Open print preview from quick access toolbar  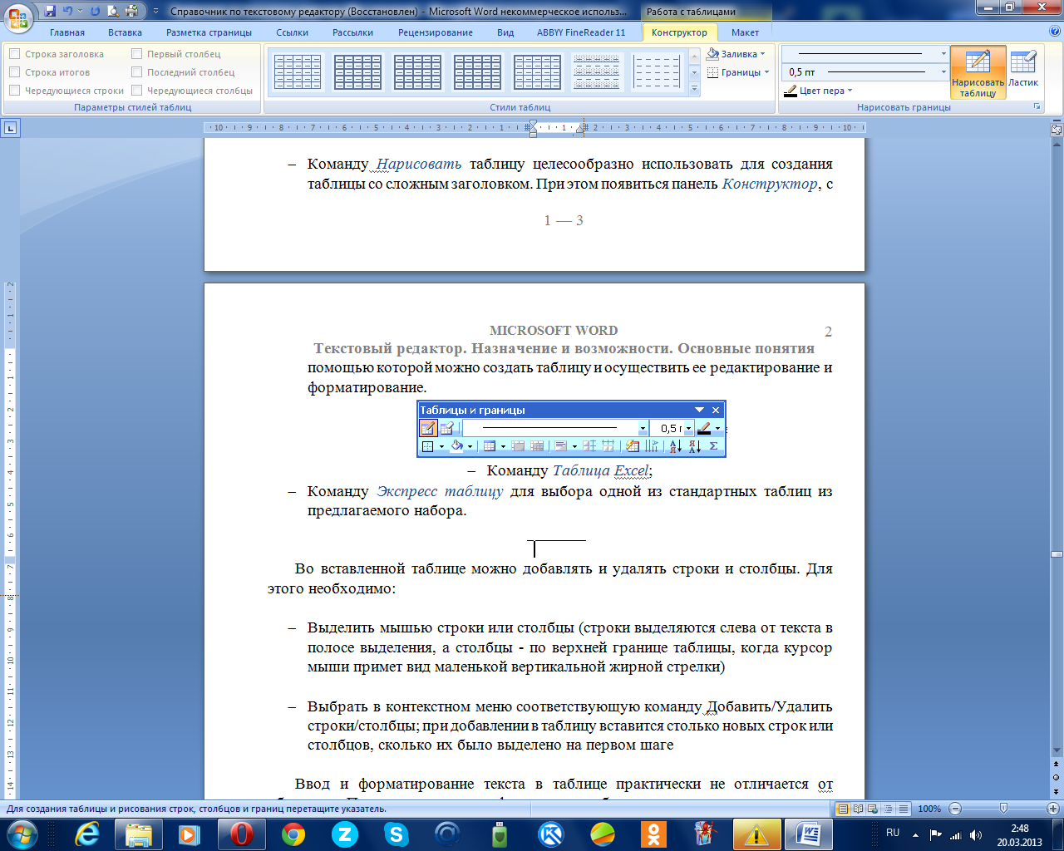[x=113, y=11]
